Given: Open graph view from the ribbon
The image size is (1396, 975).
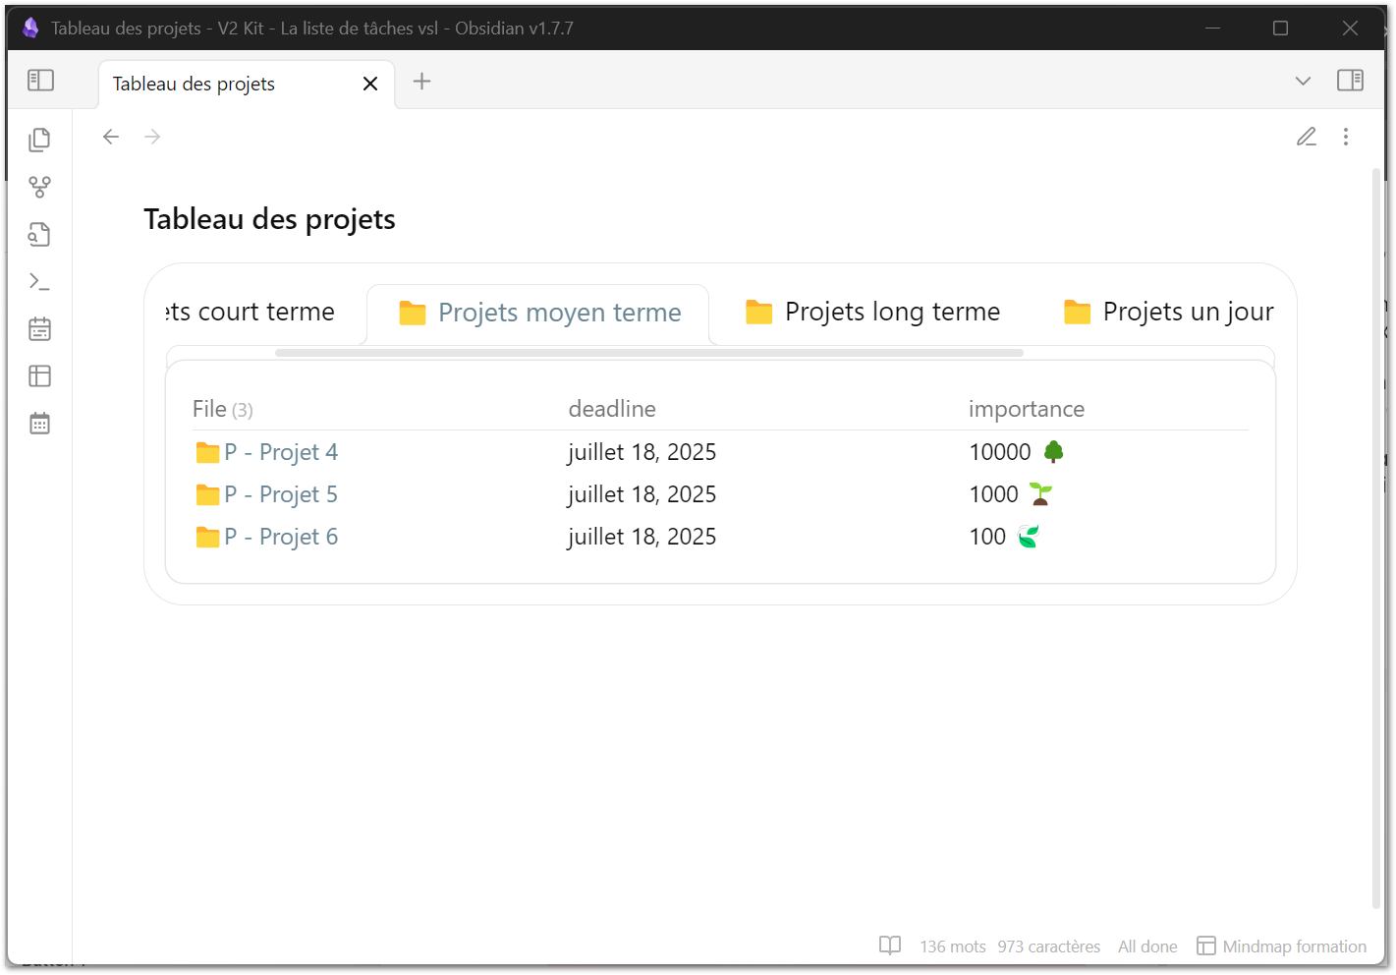Looking at the screenshot, I should [39, 187].
